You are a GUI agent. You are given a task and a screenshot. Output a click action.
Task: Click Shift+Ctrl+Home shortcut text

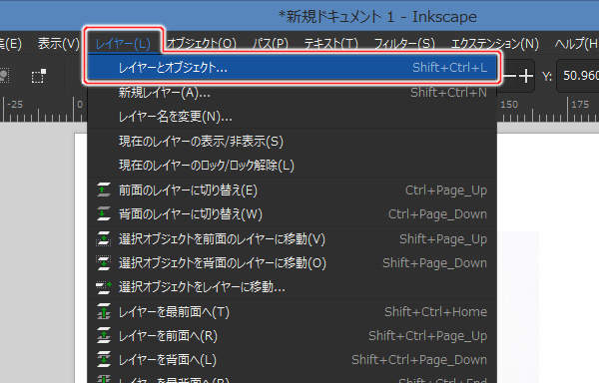point(436,312)
